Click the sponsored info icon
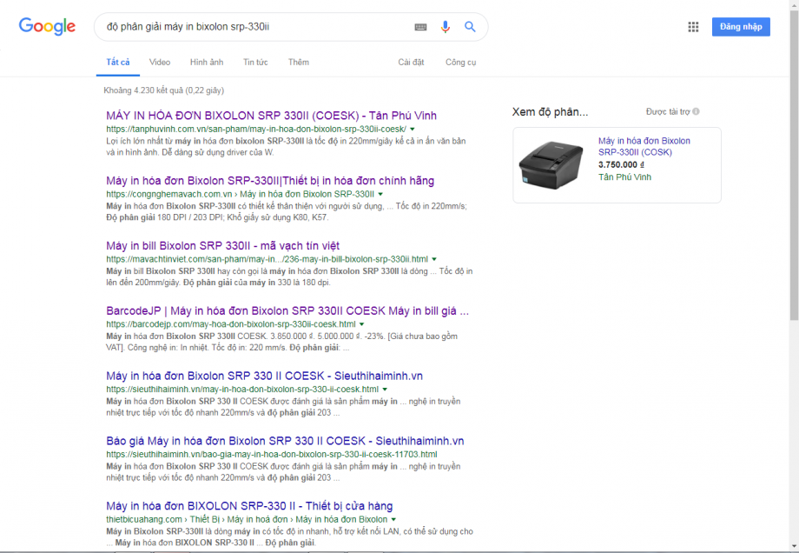Viewport: 799px width, 553px height. pyautogui.click(x=696, y=111)
